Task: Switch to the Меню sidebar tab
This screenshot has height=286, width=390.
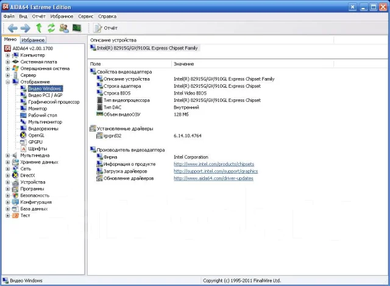Action: 10,39
